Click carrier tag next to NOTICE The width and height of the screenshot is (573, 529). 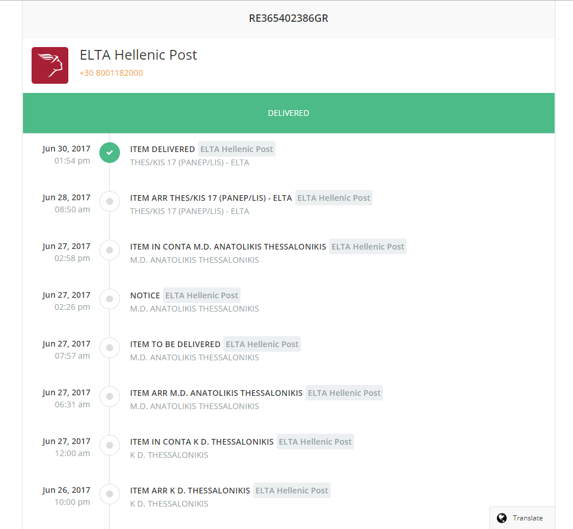(202, 295)
